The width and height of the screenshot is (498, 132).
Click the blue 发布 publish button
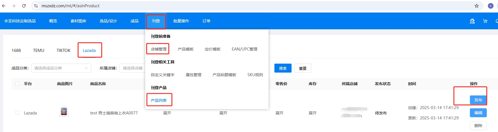[478, 100]
